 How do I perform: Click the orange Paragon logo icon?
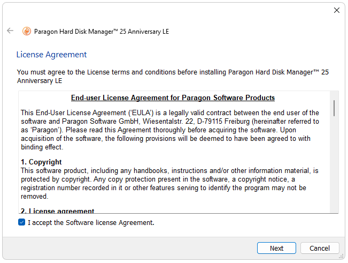coord(26,31)
